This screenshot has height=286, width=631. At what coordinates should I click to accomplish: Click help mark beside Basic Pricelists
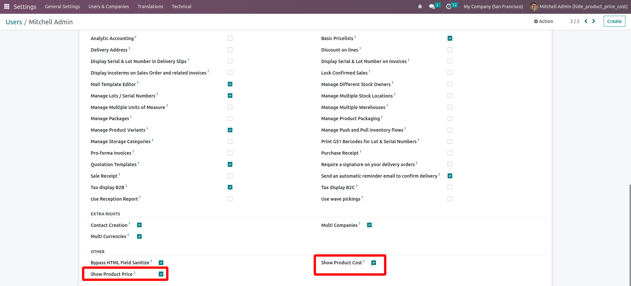(x=355, y=37)
